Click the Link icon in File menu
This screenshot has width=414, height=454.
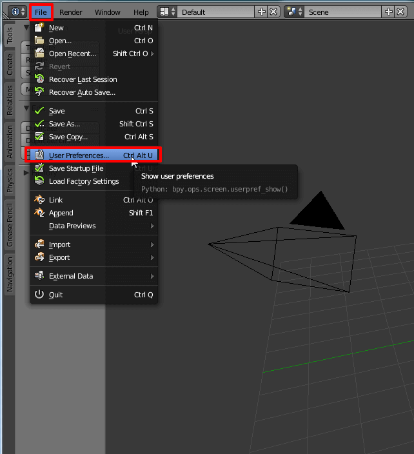tap(39, 200)
